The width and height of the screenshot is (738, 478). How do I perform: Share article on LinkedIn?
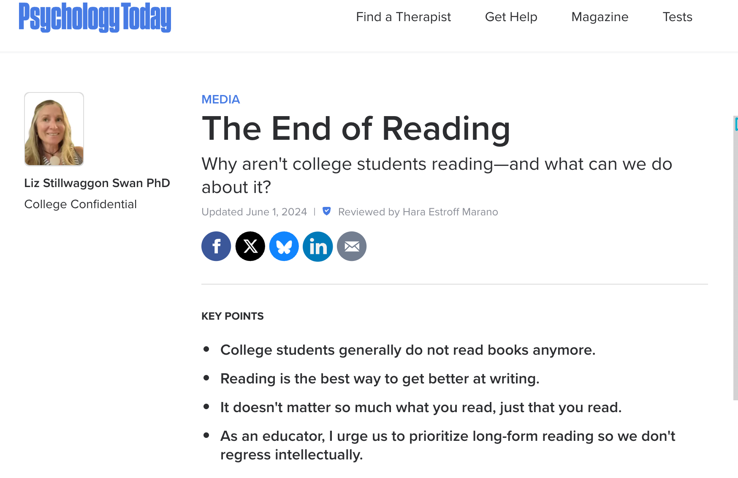(x=317, y=246)
